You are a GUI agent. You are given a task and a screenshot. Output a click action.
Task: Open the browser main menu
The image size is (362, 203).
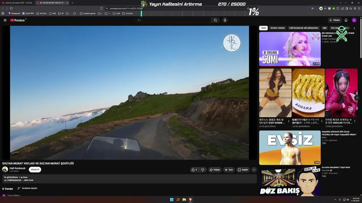pyautogui.click(x=359, y=8)
